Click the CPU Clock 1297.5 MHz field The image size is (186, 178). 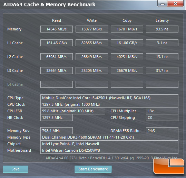(x=109, y=104)
